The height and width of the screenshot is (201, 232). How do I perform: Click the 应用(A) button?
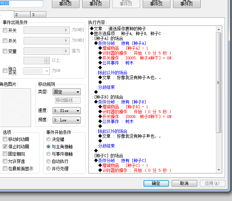pyautogui.click(x=212, y=183)
